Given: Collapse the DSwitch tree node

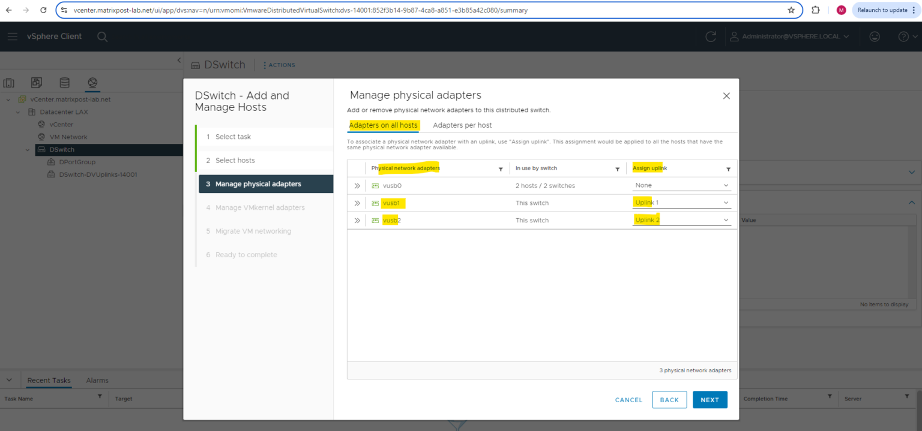Looking at the screenshot, I should (x=27, y=149).
